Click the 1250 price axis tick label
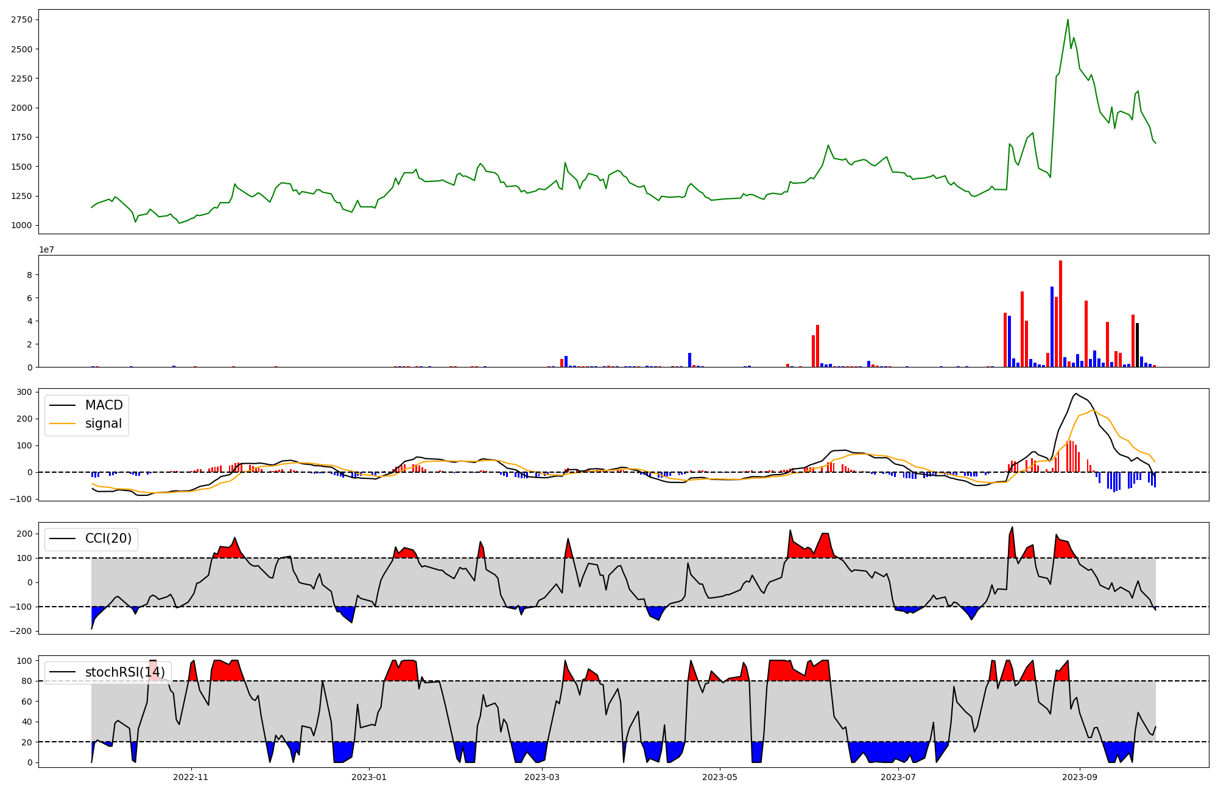 (x=21, y=196)
